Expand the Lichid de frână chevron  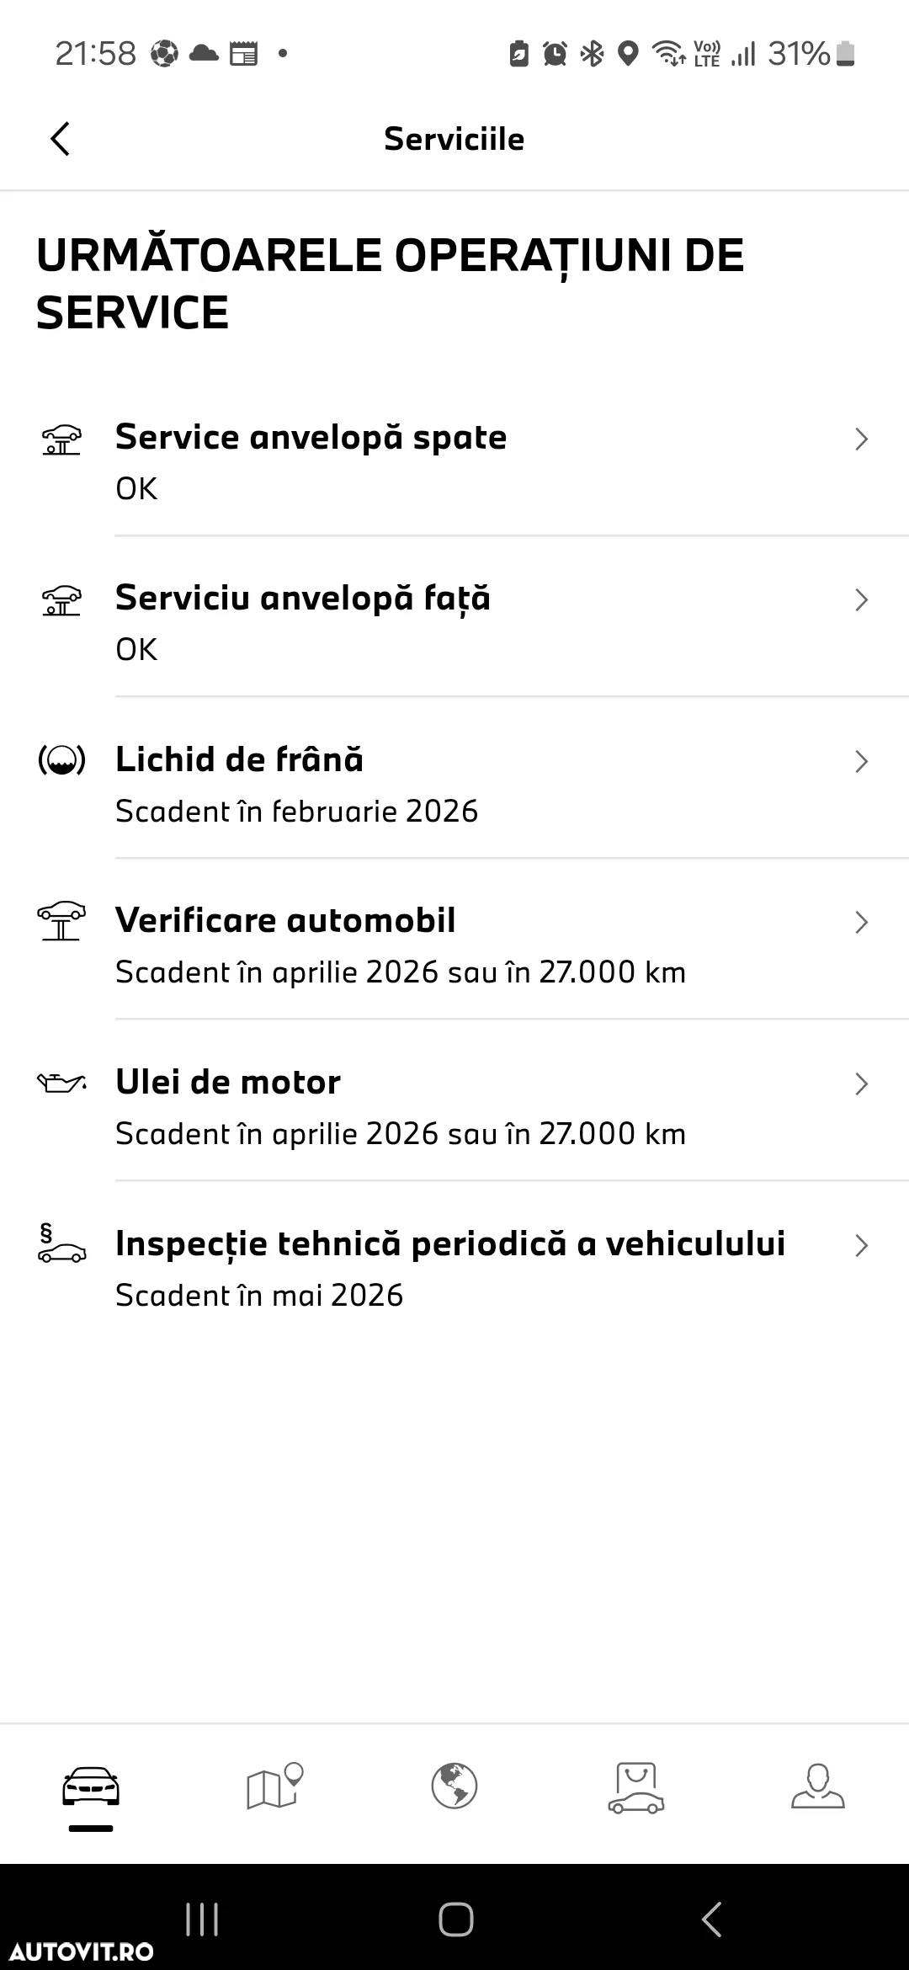coord(861,761)
